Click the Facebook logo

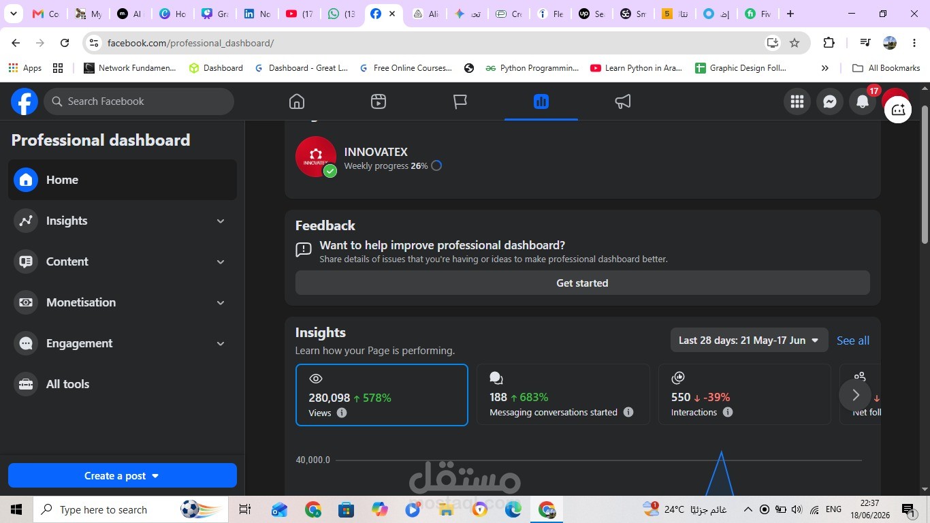25,101
